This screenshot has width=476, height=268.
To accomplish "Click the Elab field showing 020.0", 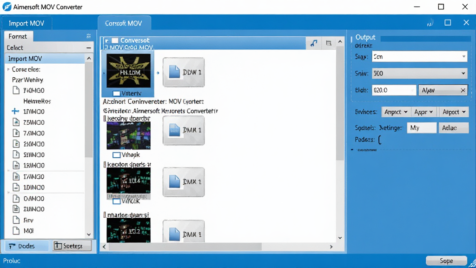I will (x=394, y=90).
